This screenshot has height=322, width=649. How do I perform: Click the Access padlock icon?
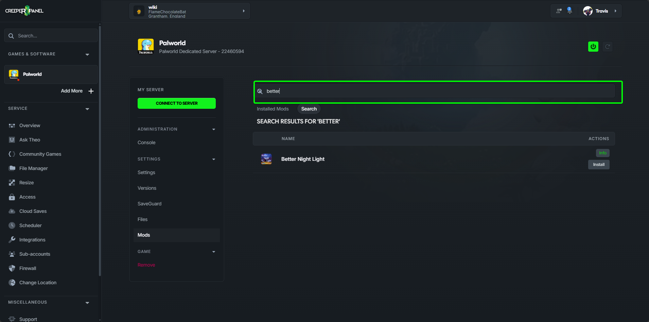click(x=12, y=197)
